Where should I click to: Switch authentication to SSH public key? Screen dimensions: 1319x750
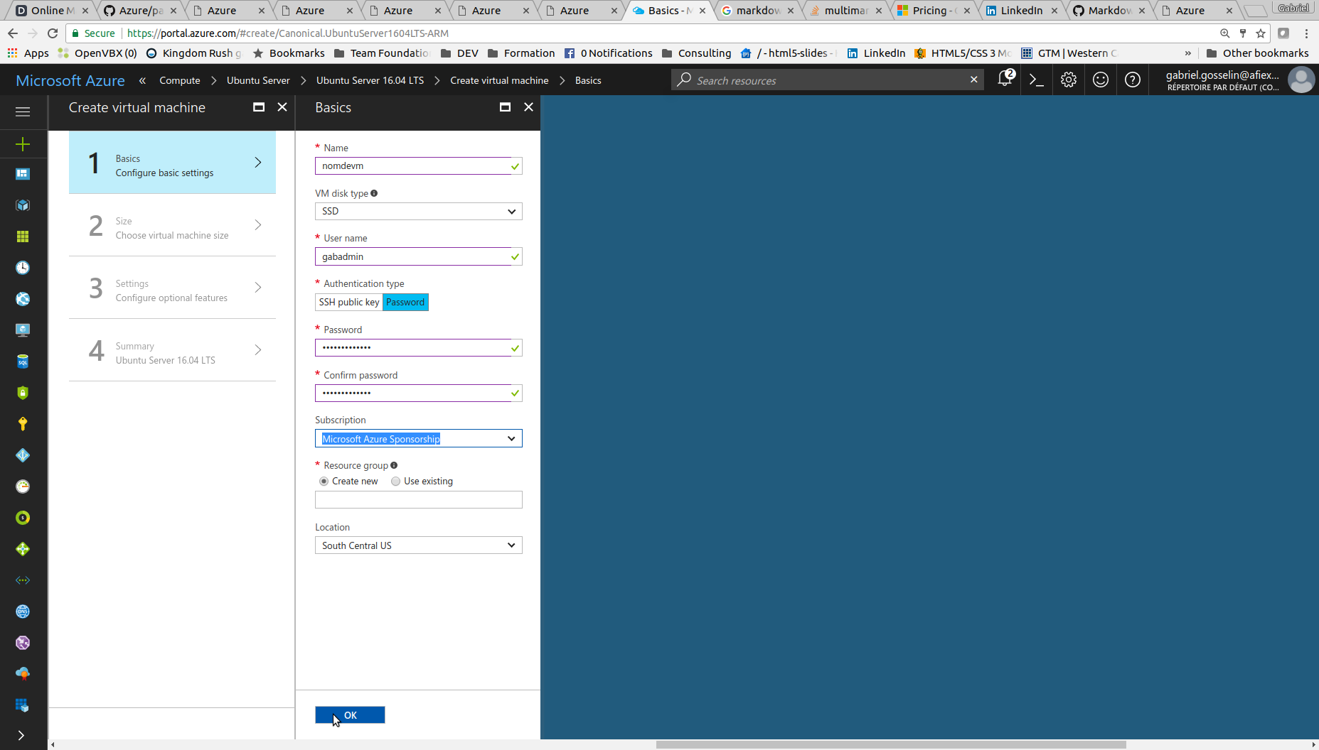tap(348, 303)
